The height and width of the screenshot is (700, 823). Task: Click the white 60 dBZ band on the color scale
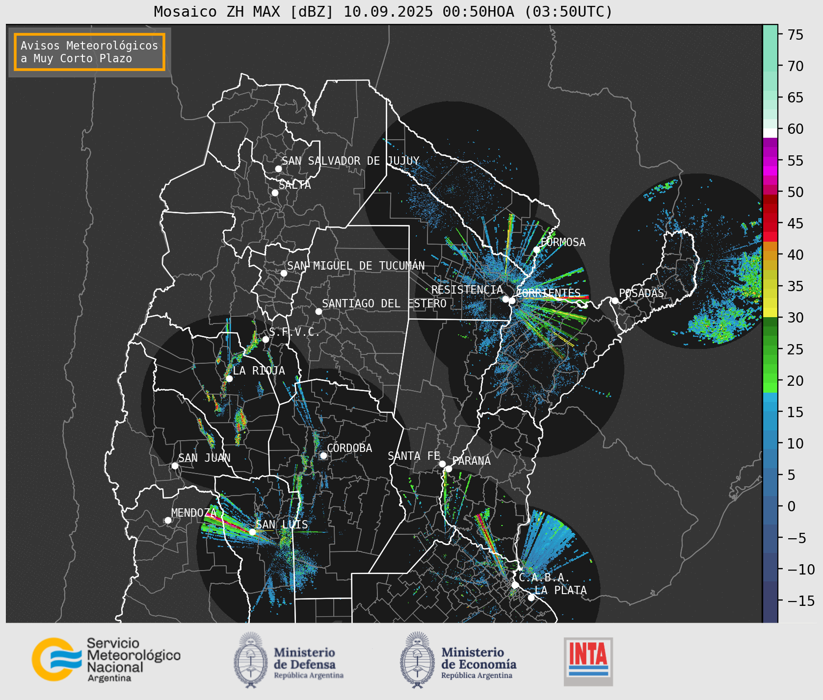[770, 133]
